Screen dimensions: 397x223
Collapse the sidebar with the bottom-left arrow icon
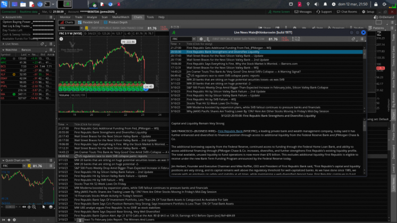pos(4,220)
